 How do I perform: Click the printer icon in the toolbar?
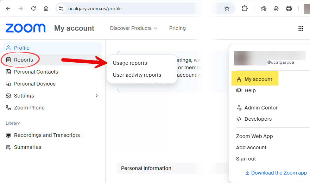point(289,8)
